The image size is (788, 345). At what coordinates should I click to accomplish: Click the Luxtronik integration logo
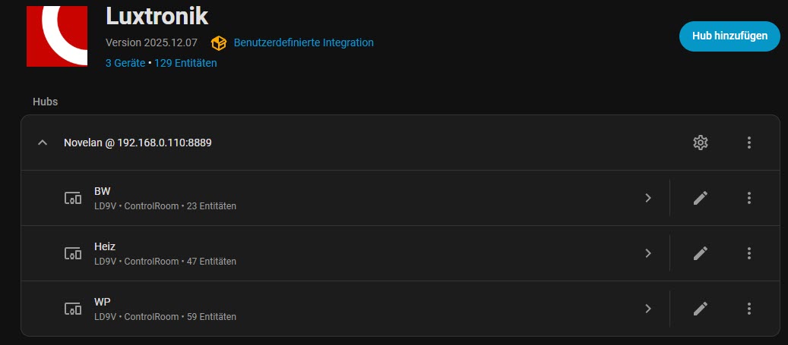pos(57,36)
